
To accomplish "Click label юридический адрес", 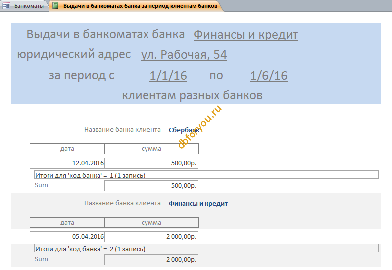I will (74, 54).
